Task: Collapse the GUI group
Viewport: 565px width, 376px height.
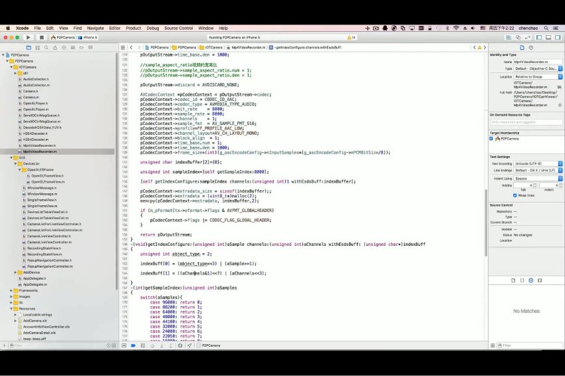Action: click(x=11, y=157)
